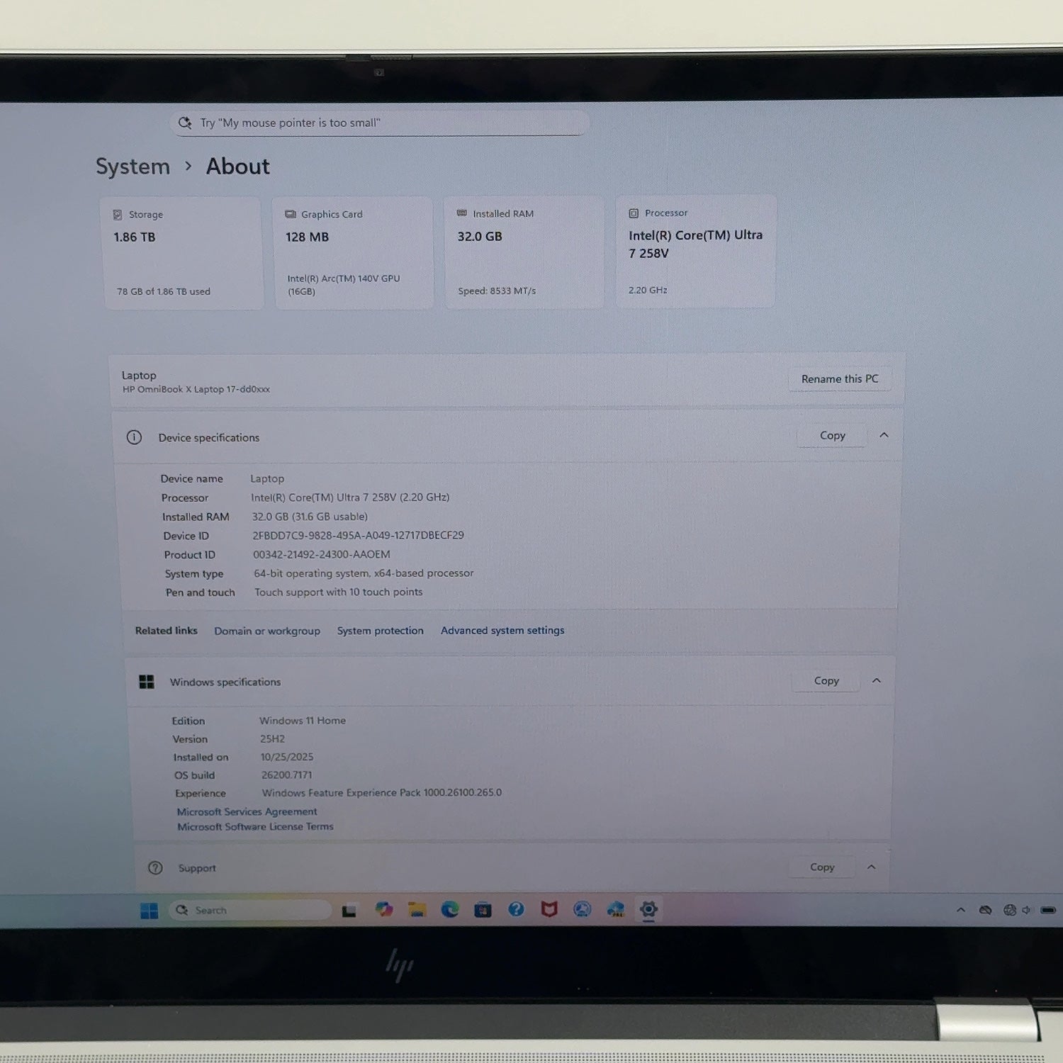Collapse the Device specifications section
Screen dimensions: 1063x1063
click(884, 435)
